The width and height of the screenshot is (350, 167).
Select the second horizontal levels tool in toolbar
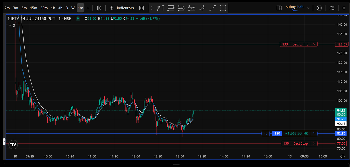pyautogui.click(x=181, y=8)
